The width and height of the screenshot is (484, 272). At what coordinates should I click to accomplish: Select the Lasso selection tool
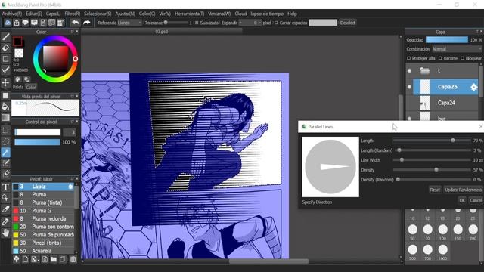pos(5,141)
